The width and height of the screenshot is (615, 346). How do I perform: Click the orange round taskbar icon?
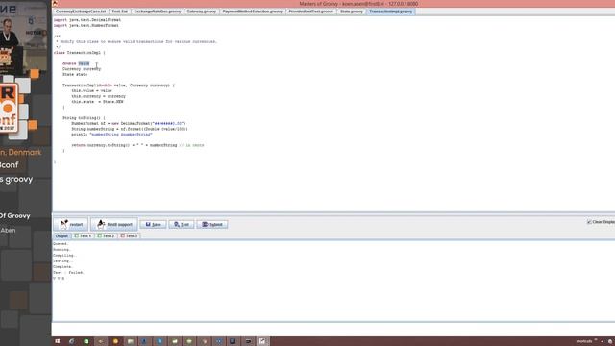115,341
